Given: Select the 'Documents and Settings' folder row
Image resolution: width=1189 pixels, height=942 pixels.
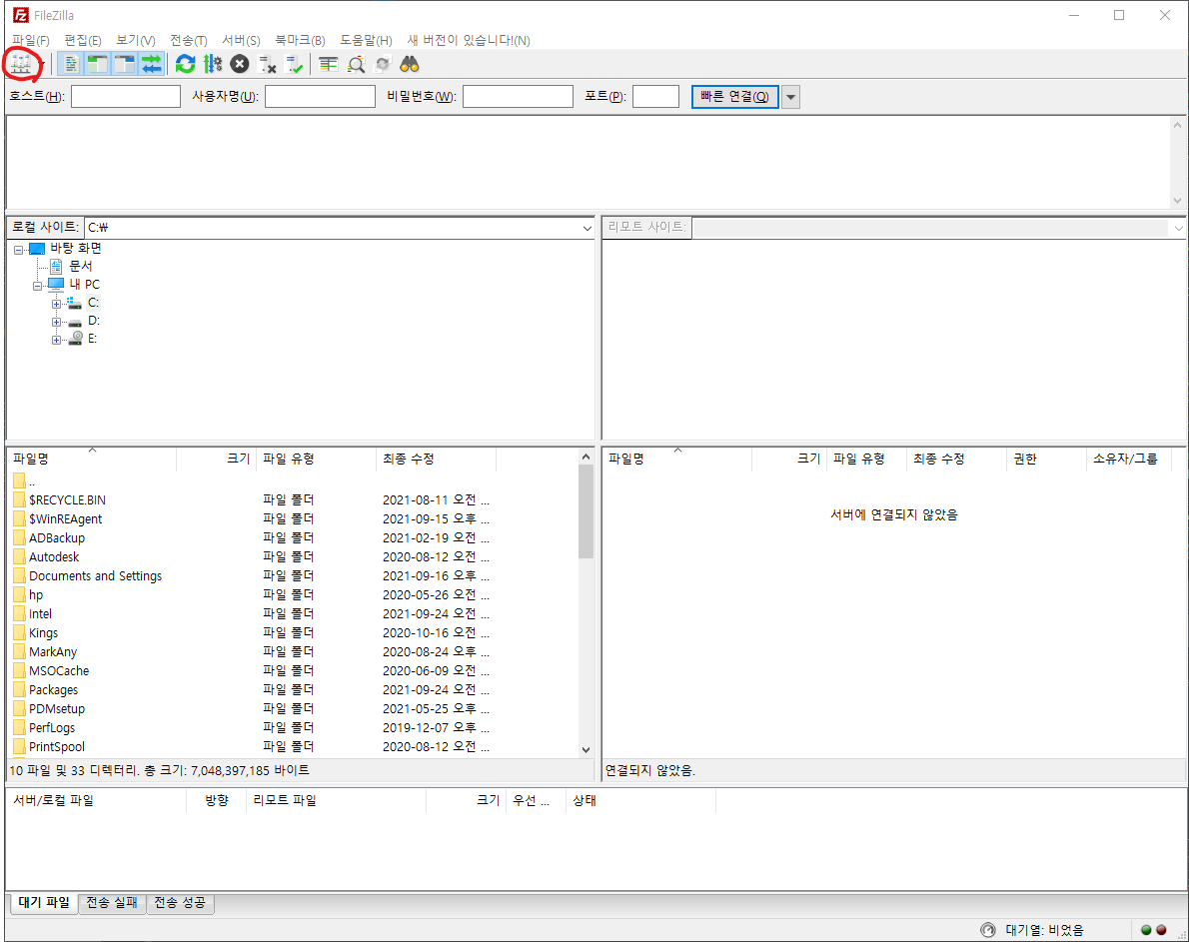Looking at the screenshot, I should [293, 576].
